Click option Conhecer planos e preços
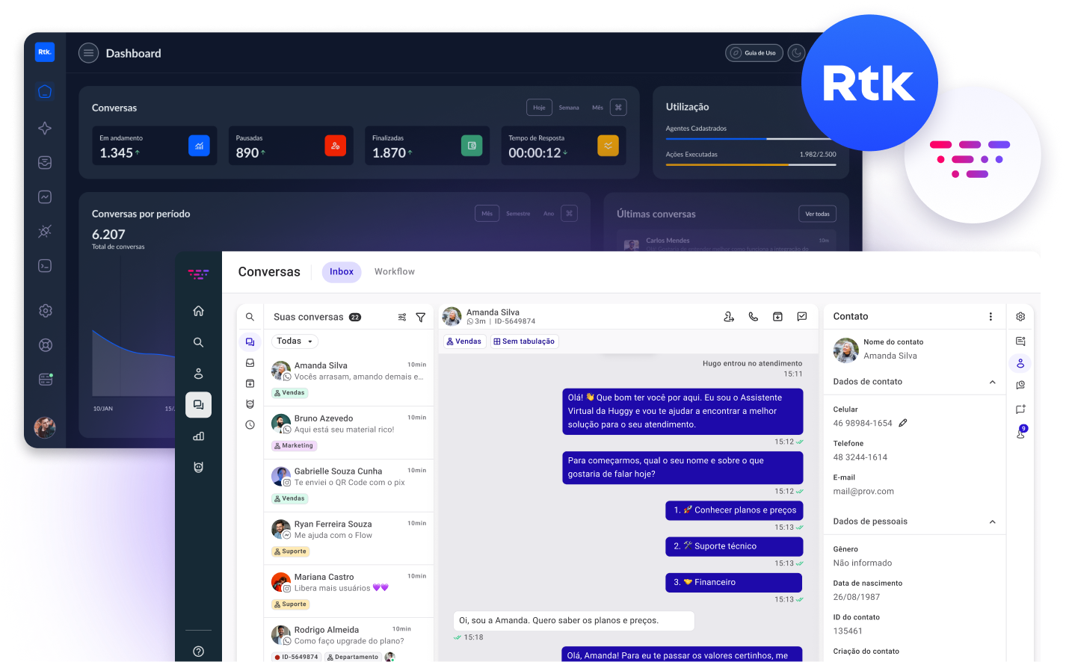 [734, 510]
